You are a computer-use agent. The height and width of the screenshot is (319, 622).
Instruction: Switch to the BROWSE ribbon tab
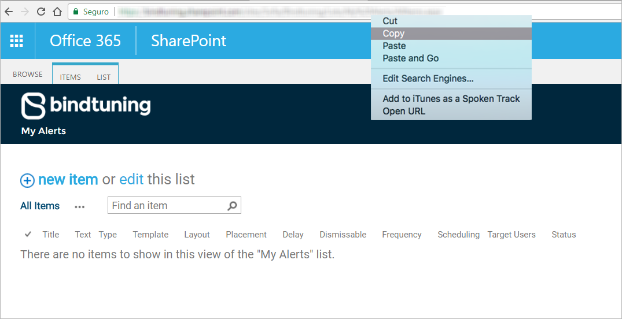(27, 74)
